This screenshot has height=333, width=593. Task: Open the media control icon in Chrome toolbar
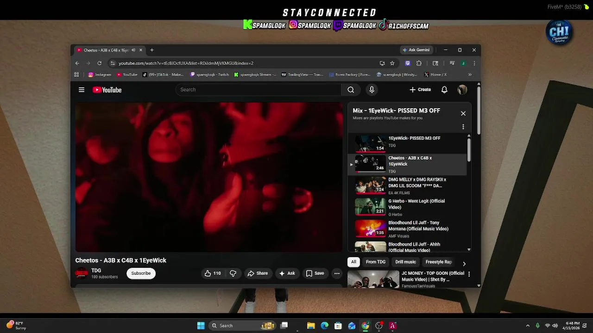(x=452, y=63)
